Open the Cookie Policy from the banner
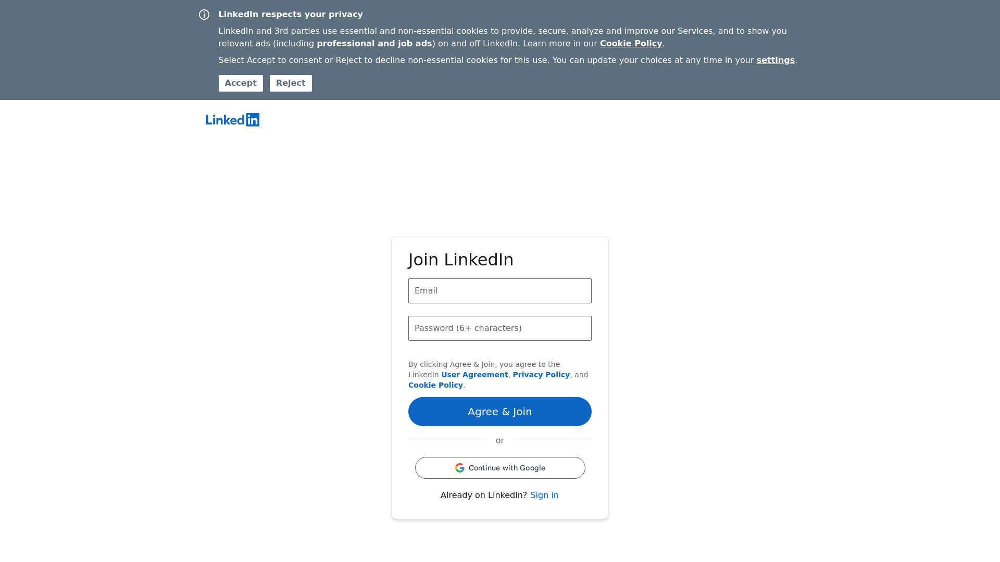The width and height of the screenshot is (1000, 562). click(x=631, y=44)
